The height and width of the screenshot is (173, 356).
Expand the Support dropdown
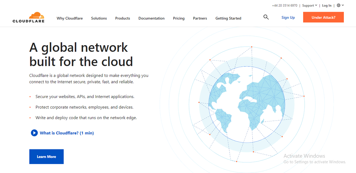tap(309, 6)
